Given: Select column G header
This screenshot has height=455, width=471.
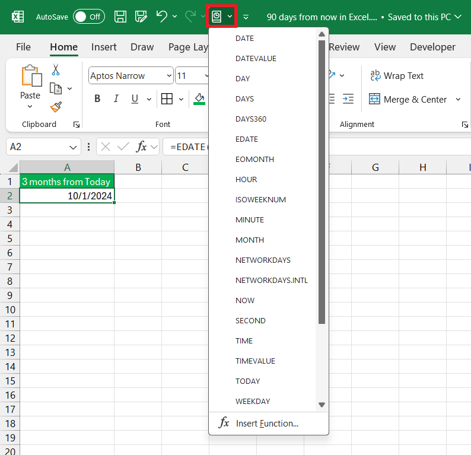Looking at the screenshot, I should tap(375, 167).
